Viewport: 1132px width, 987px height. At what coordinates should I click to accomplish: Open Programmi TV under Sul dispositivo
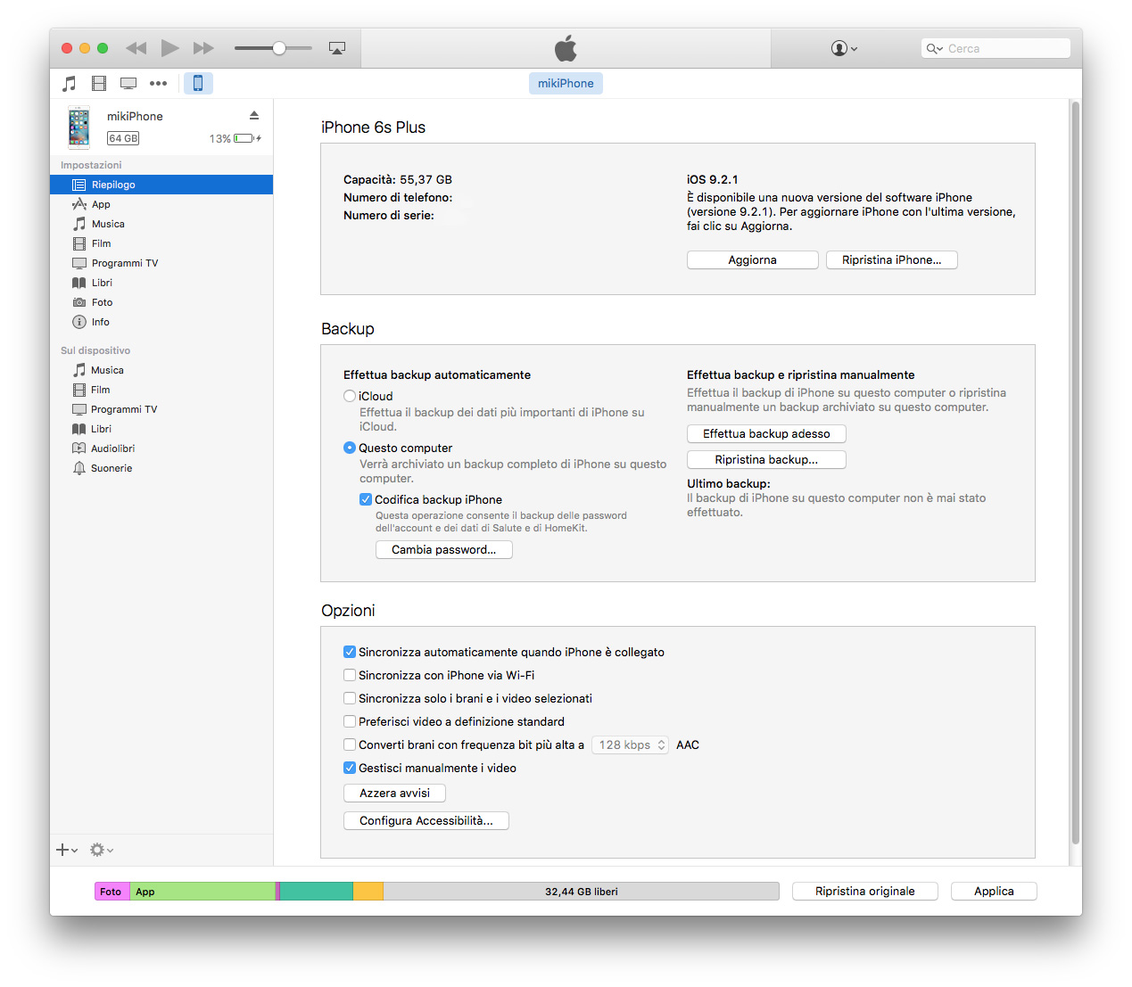click(x=161, y=409)
